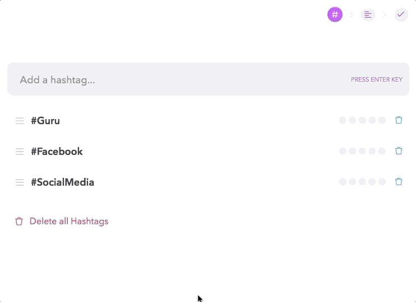The image size is (416, 302).
Task: Set #SocialMedia rating to second dot
Action: pyautogui.click(x=352, y=182)
